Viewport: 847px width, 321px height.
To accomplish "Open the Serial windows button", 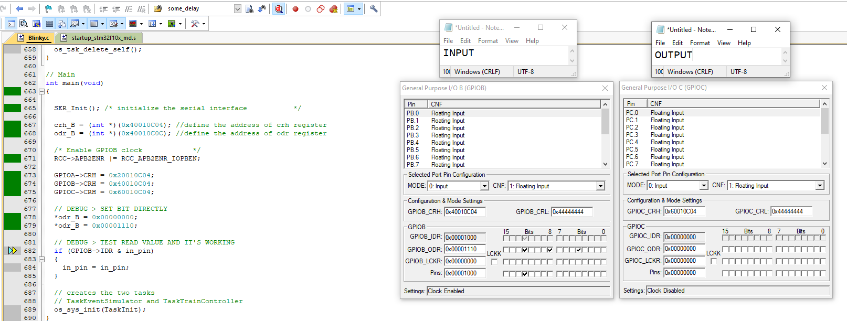I will (x=113, y=24).
